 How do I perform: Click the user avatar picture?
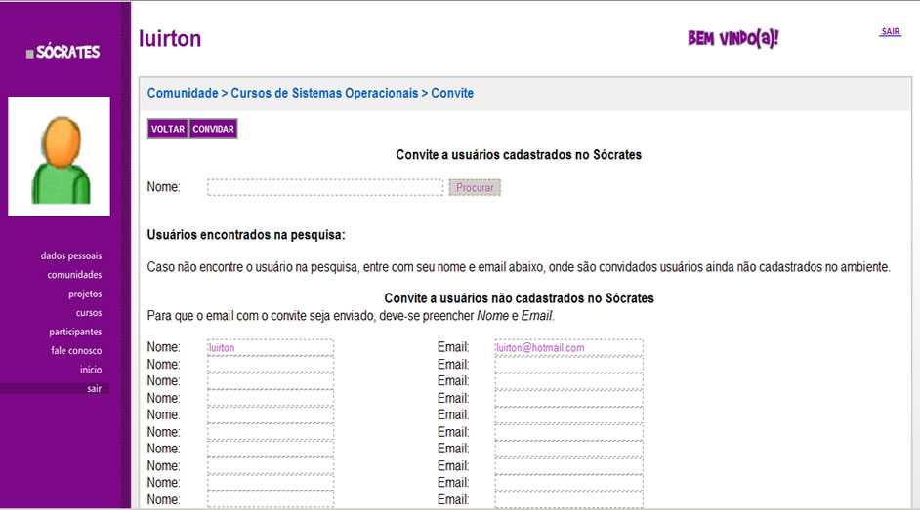[x=59, y=156]
